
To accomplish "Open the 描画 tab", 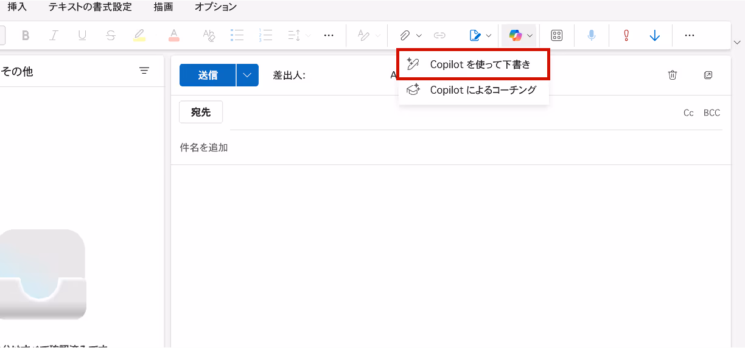I will click(163, 7).
